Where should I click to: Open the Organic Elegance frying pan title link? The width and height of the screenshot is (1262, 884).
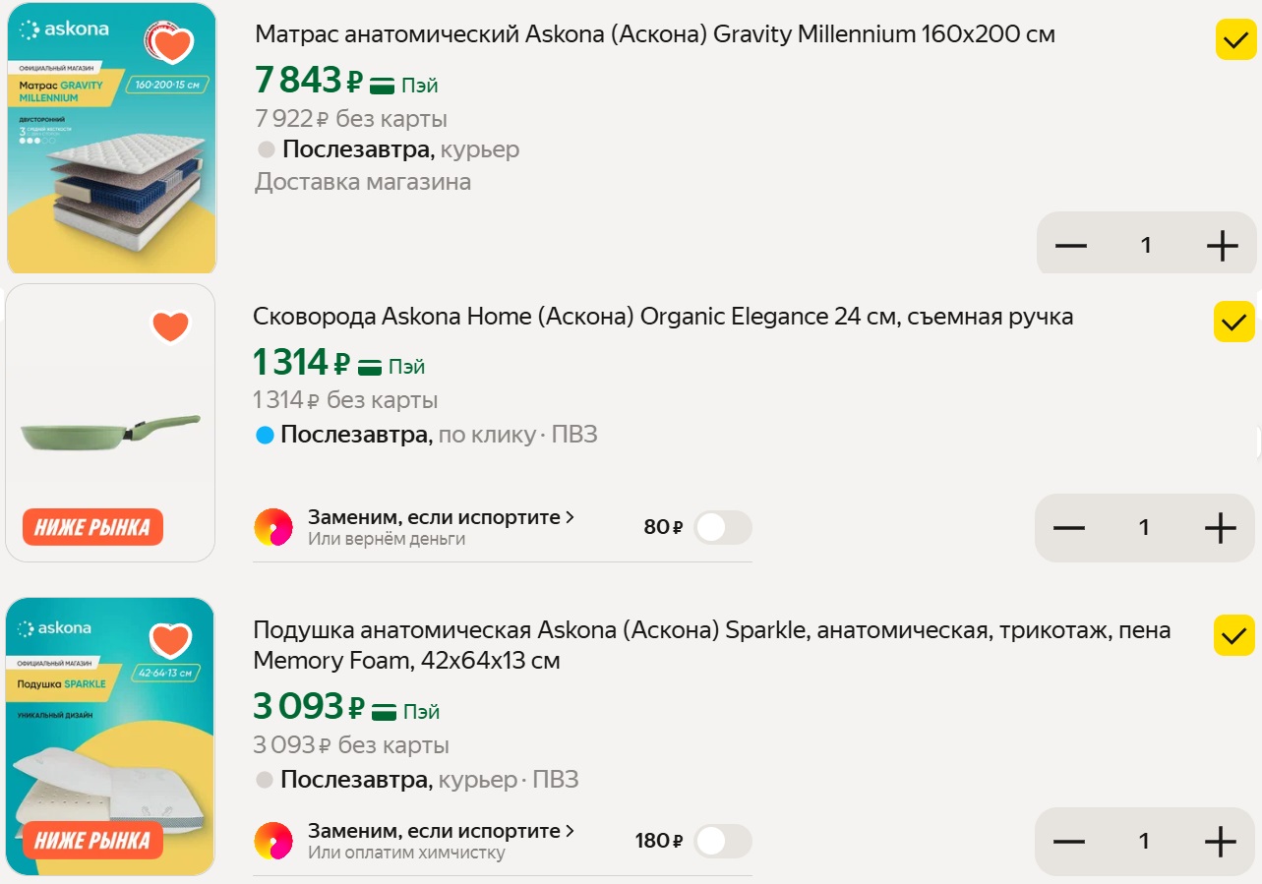[662, 317]
